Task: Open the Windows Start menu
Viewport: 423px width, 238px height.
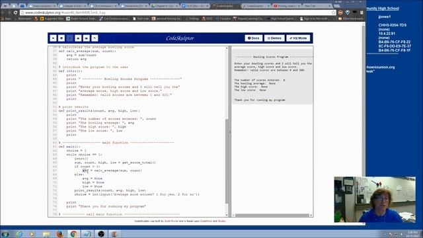Action: pyautogui.click(x=5, y=234)
